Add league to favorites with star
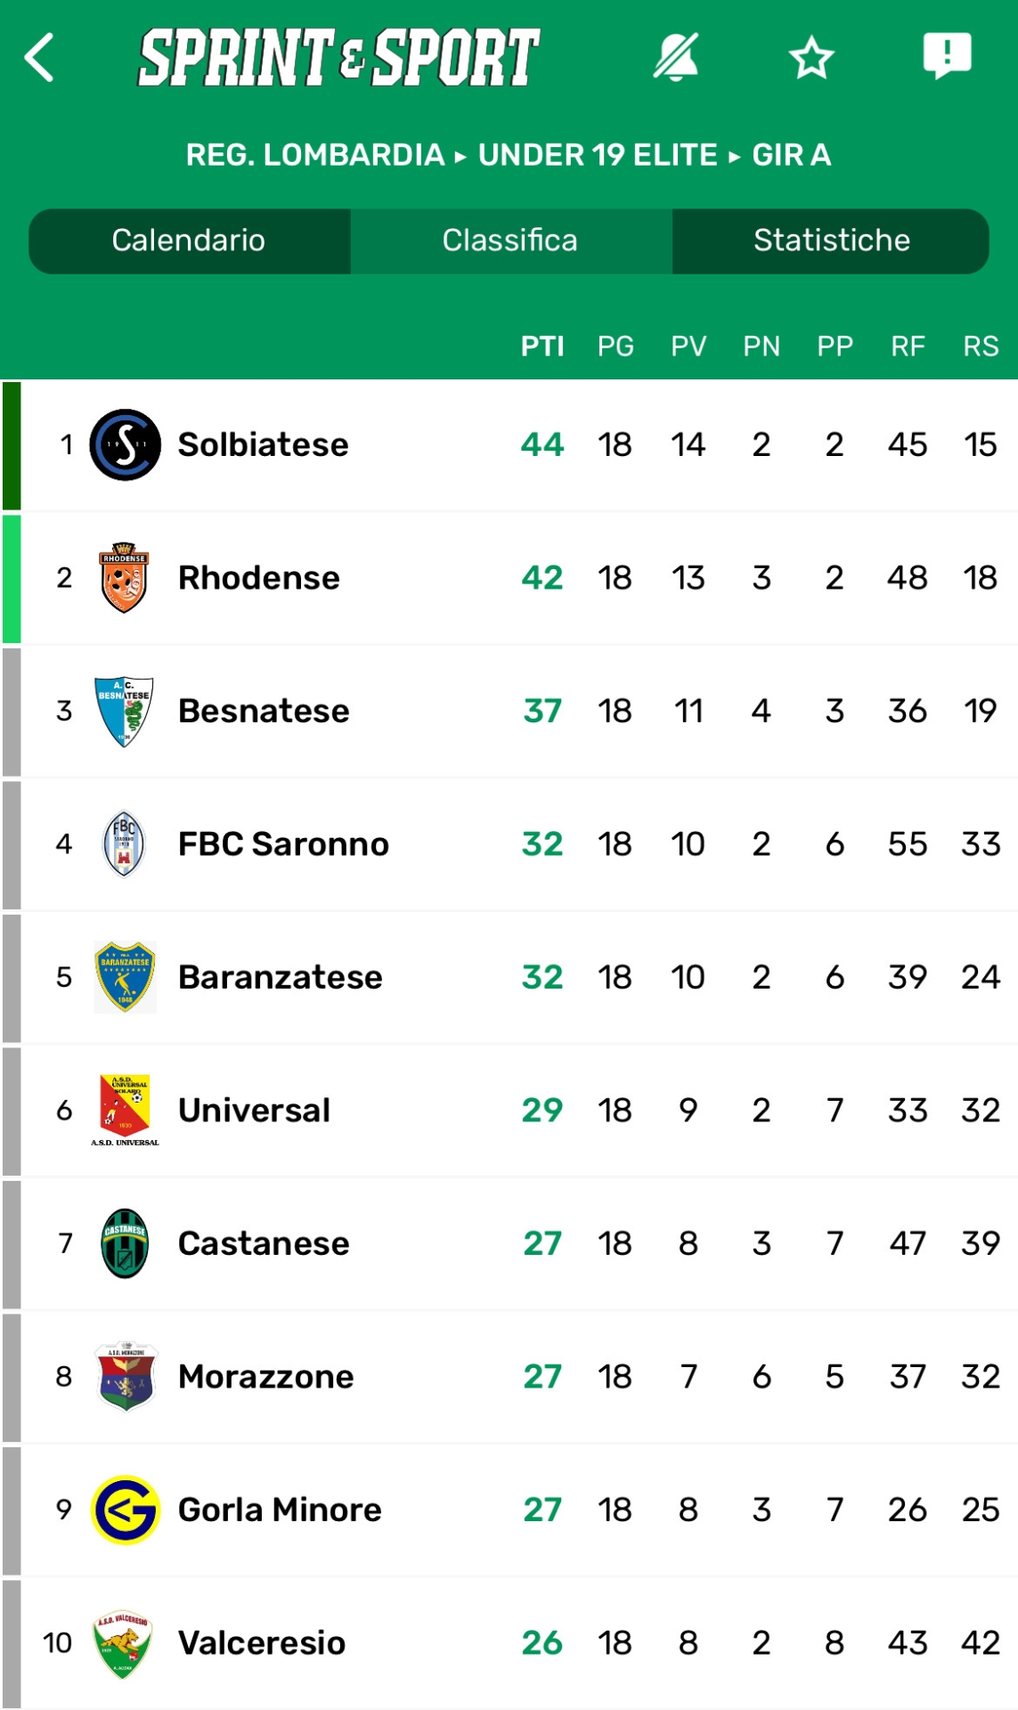 [x=811, y=58]
